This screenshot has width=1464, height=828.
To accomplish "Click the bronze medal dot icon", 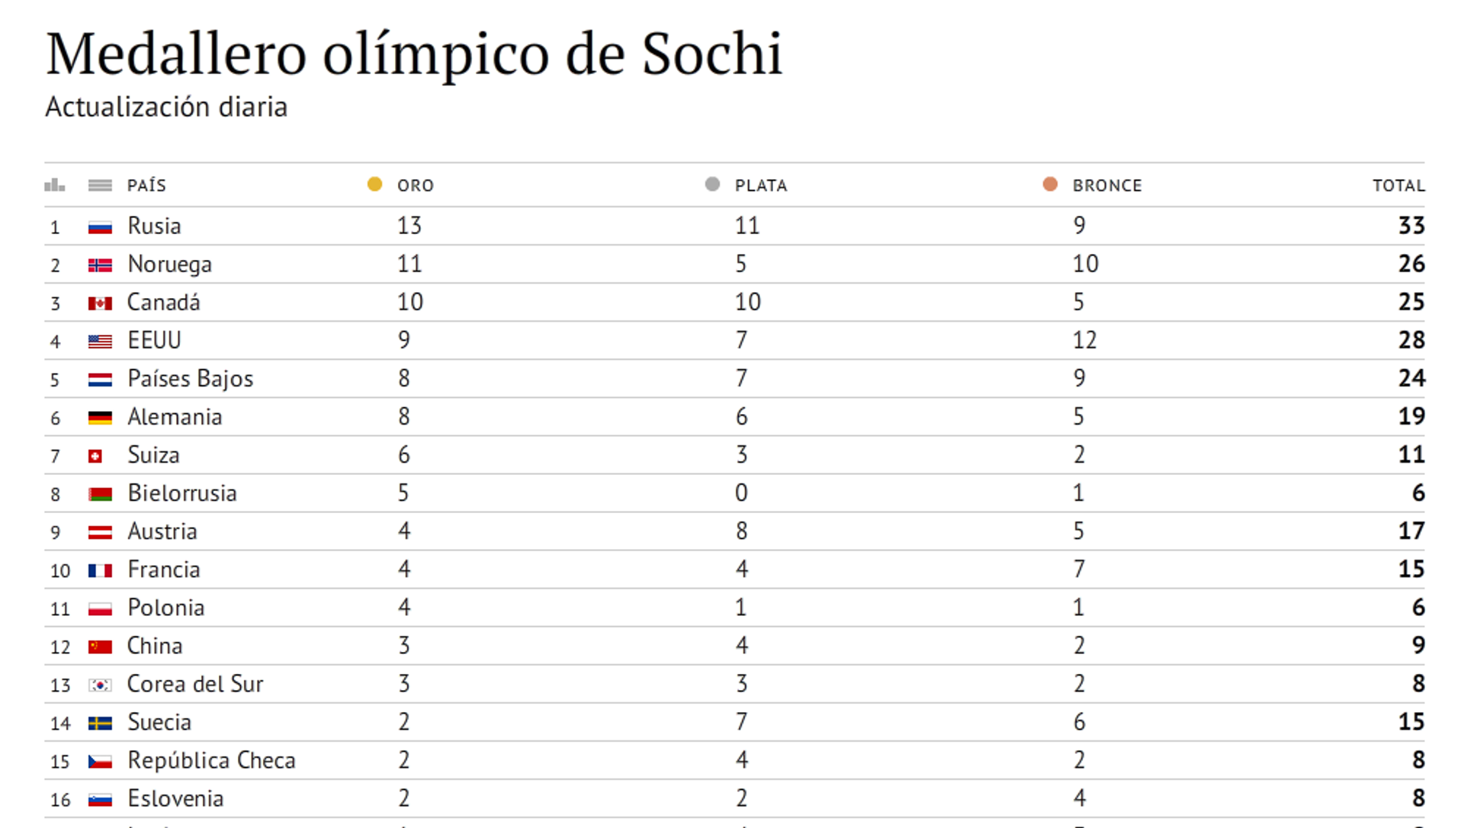I will [x=1050, y=185].
